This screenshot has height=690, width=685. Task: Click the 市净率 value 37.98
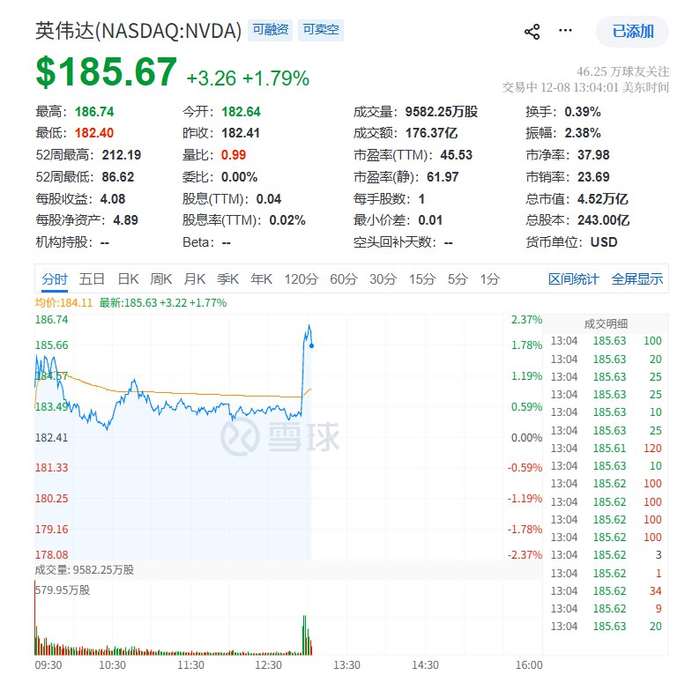(593, 155)
